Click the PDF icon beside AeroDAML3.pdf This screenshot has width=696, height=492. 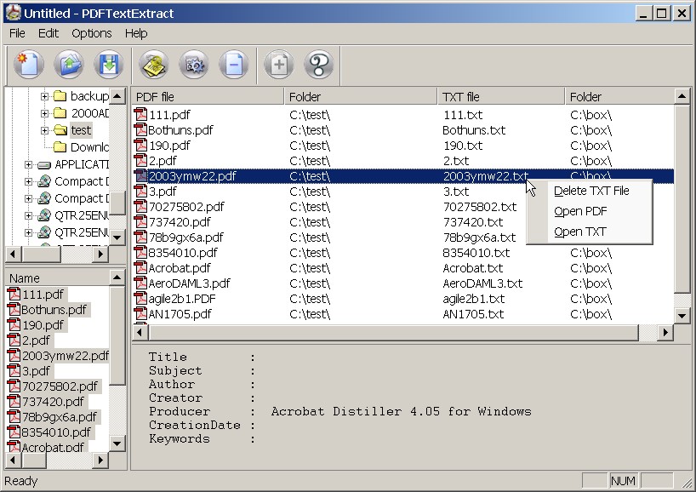point(140,283)
